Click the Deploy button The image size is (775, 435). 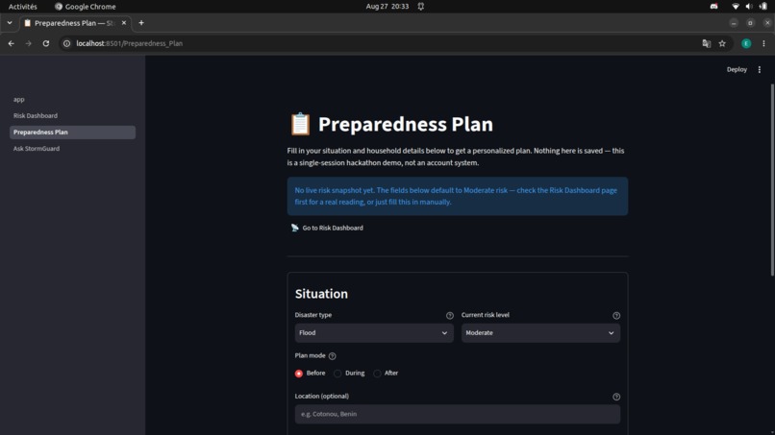click(737, 70)
